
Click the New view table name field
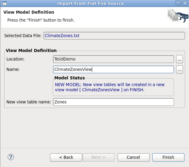click(x=113, y=102)
